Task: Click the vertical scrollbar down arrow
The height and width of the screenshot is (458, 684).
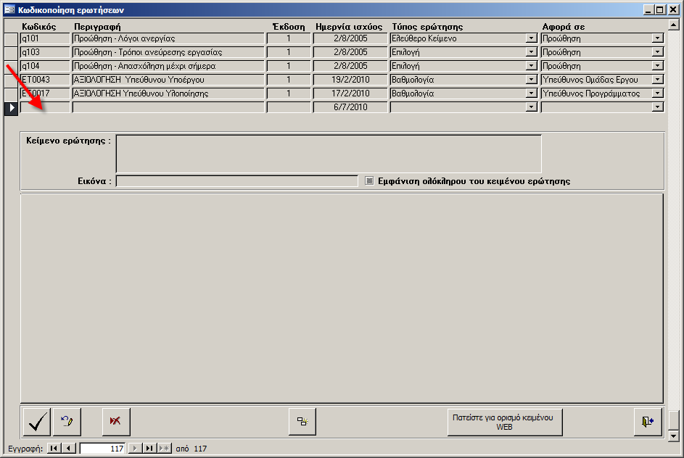Action: coord(675,436)
